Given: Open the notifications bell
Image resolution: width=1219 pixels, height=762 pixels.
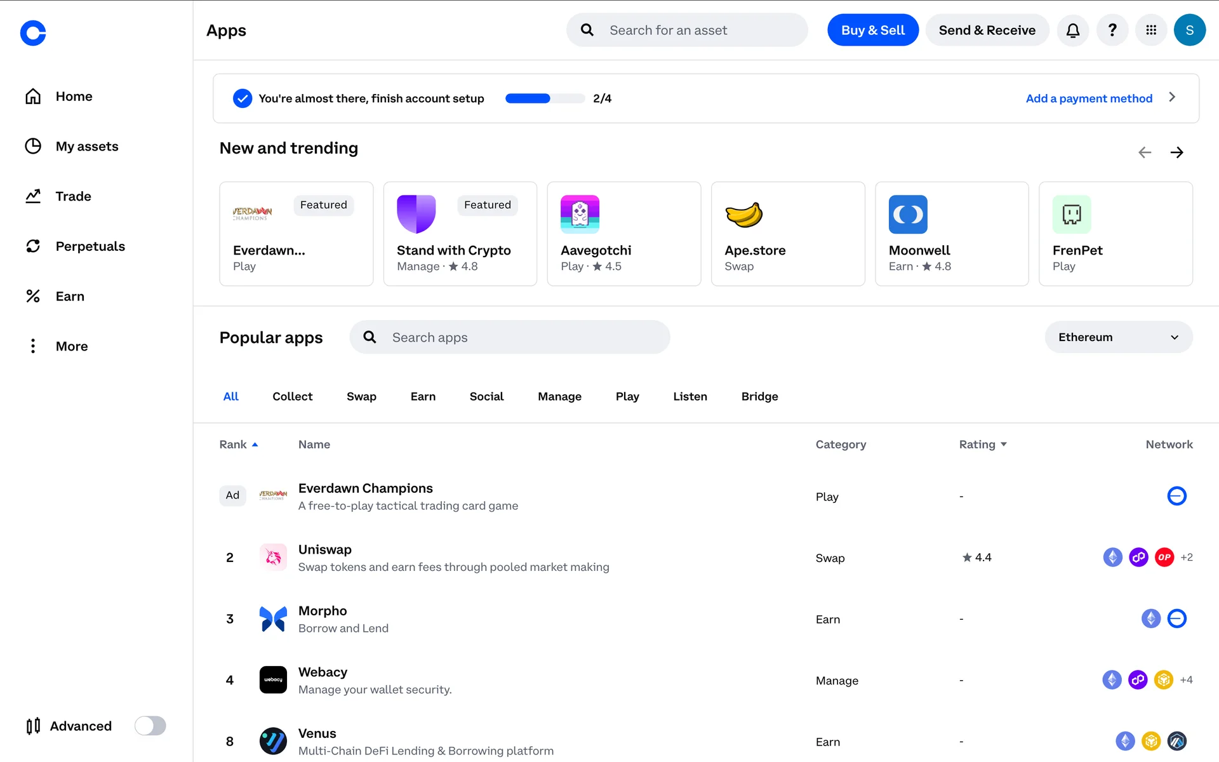Looking at the screenshot, I should tap(1073, 30).
